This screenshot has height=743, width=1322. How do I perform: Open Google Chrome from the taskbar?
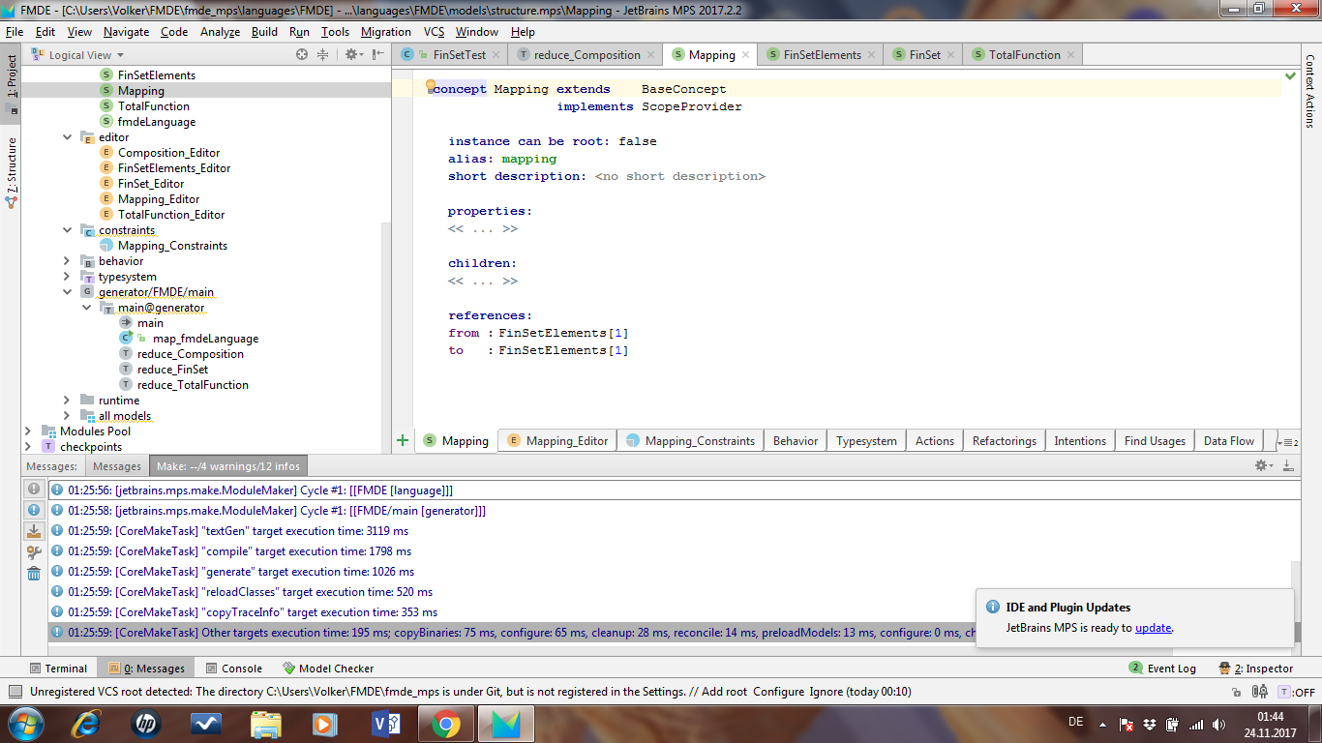click(445, 723)
